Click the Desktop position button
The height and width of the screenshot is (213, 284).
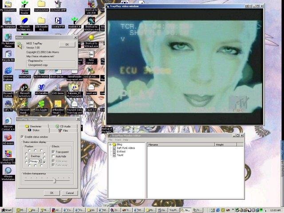coord(35,156)
